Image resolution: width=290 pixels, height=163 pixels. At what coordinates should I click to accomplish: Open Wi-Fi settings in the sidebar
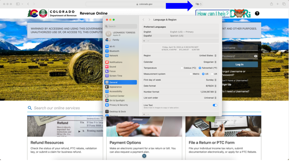click(x=112, y=47)
